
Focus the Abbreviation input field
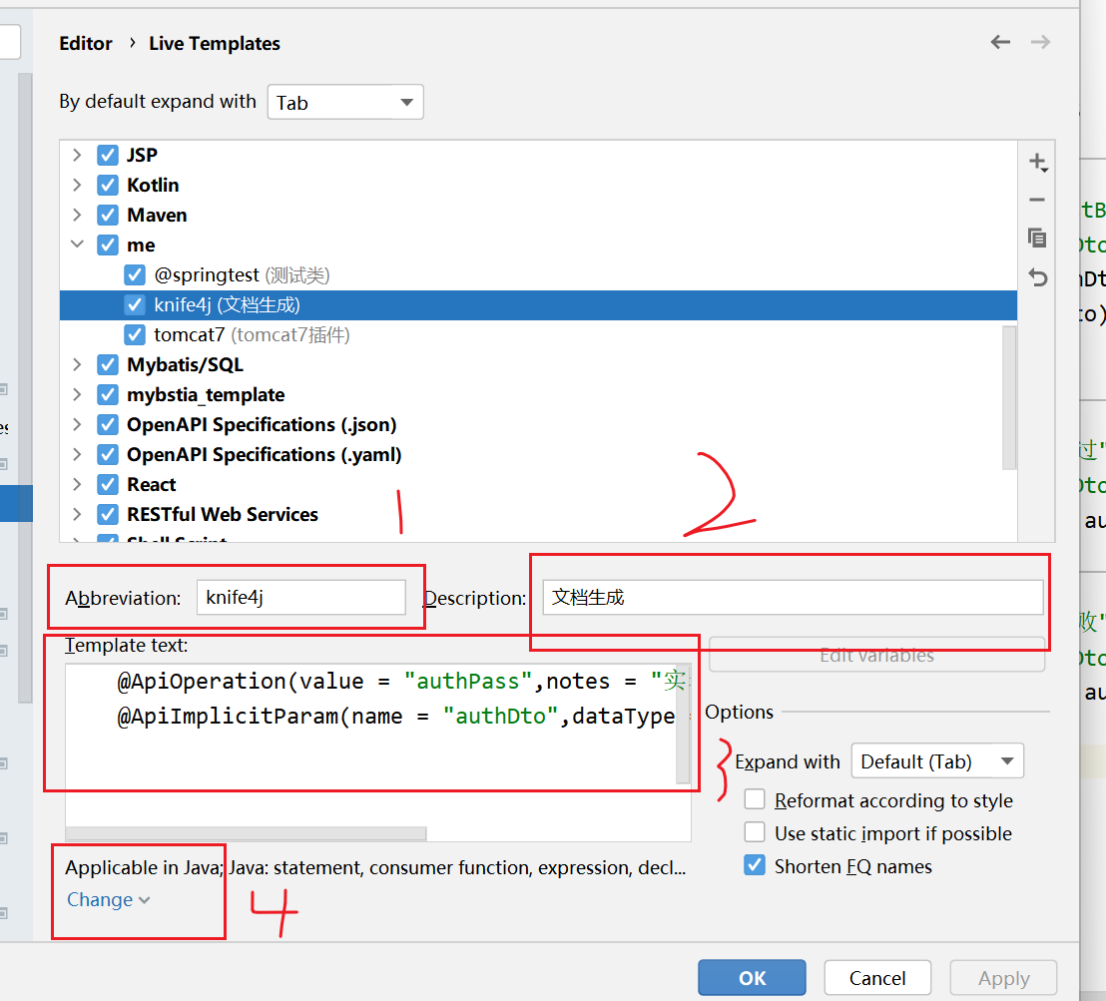pos(301,598)
